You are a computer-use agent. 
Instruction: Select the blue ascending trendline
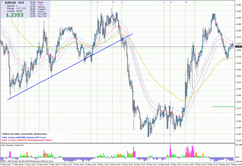point(70,67)
